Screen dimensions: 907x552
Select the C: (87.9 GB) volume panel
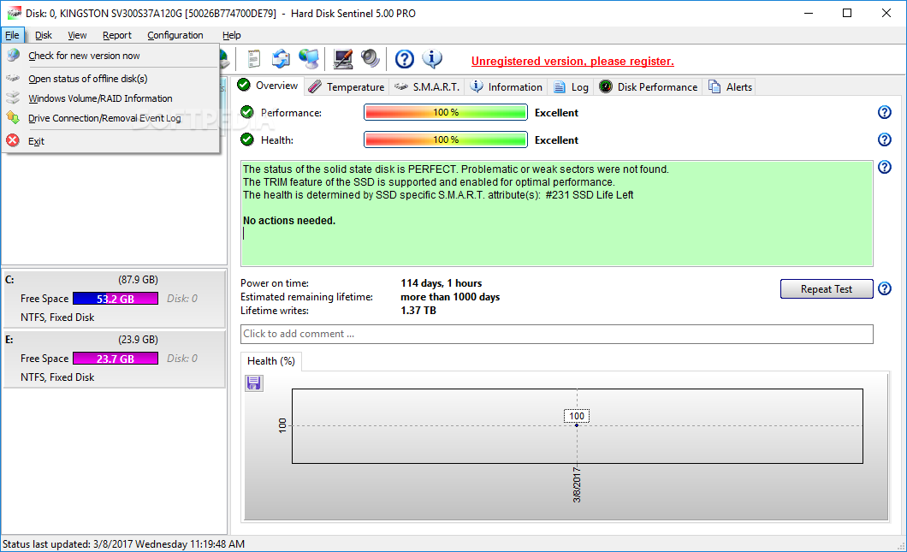(x=114, y=298)
